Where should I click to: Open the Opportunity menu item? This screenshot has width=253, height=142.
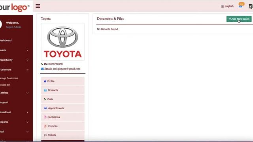click(x=6, y=60)
